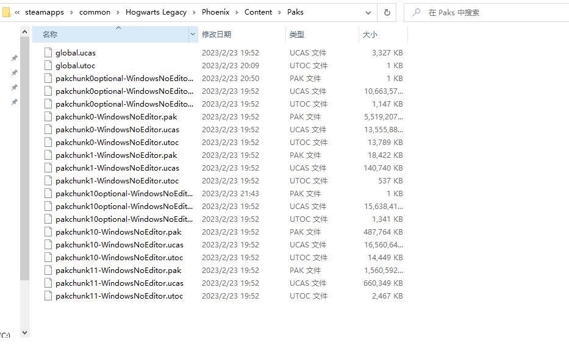The image size is (569, 351).
Task: Refresh the Paks folder view
Action: [x=387, y=12]
